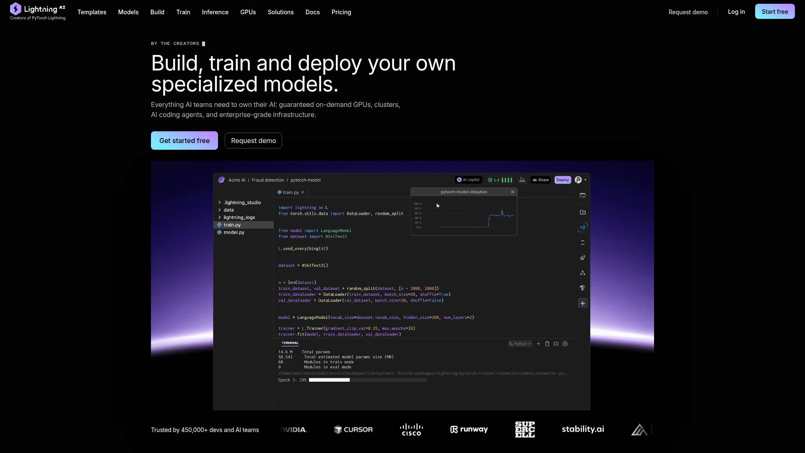This screenshot has width=805, height=453.
Task: Click the studio logo beside Acme AI
Action: [221, 180]
